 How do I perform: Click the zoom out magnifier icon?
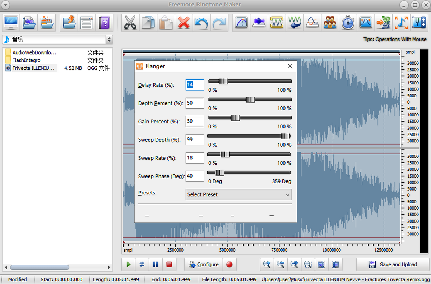coord(281,264)
